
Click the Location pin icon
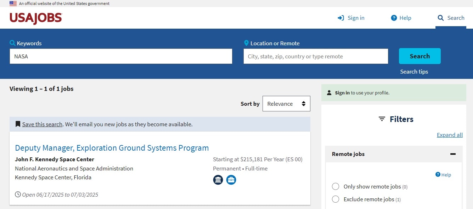click(x=246, y=43)
